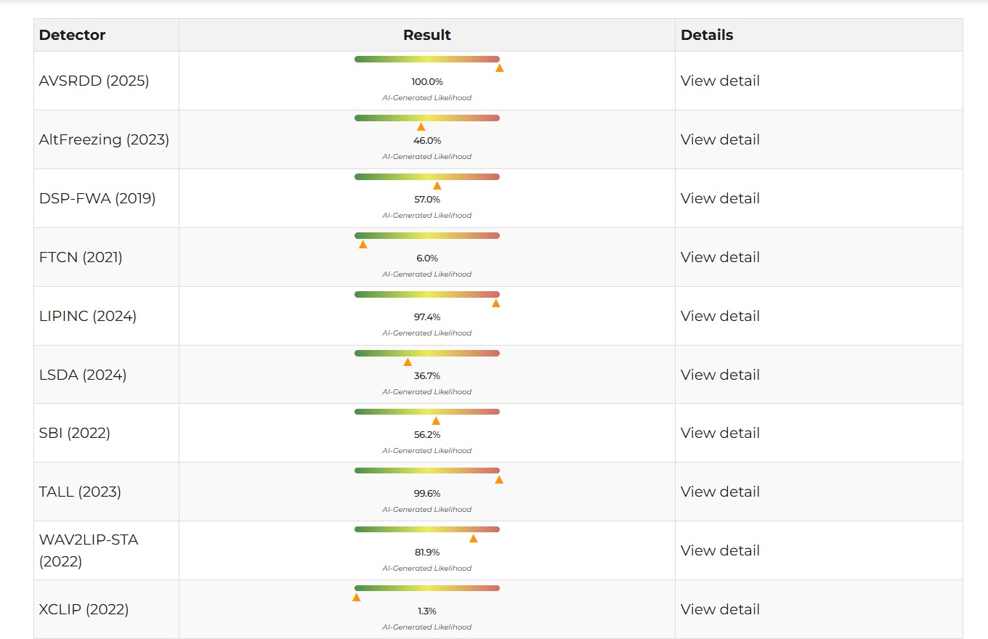Open LIPINC (2024) View detail link

tap(720, 316)
